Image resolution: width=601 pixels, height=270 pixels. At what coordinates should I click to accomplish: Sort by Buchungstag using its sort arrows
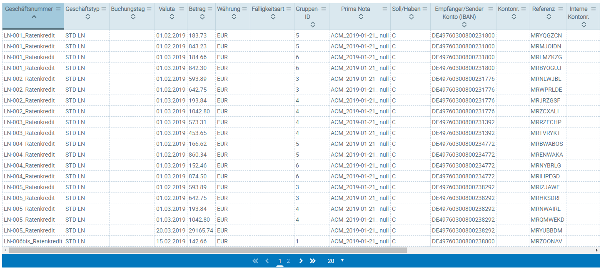coord(133,17)
